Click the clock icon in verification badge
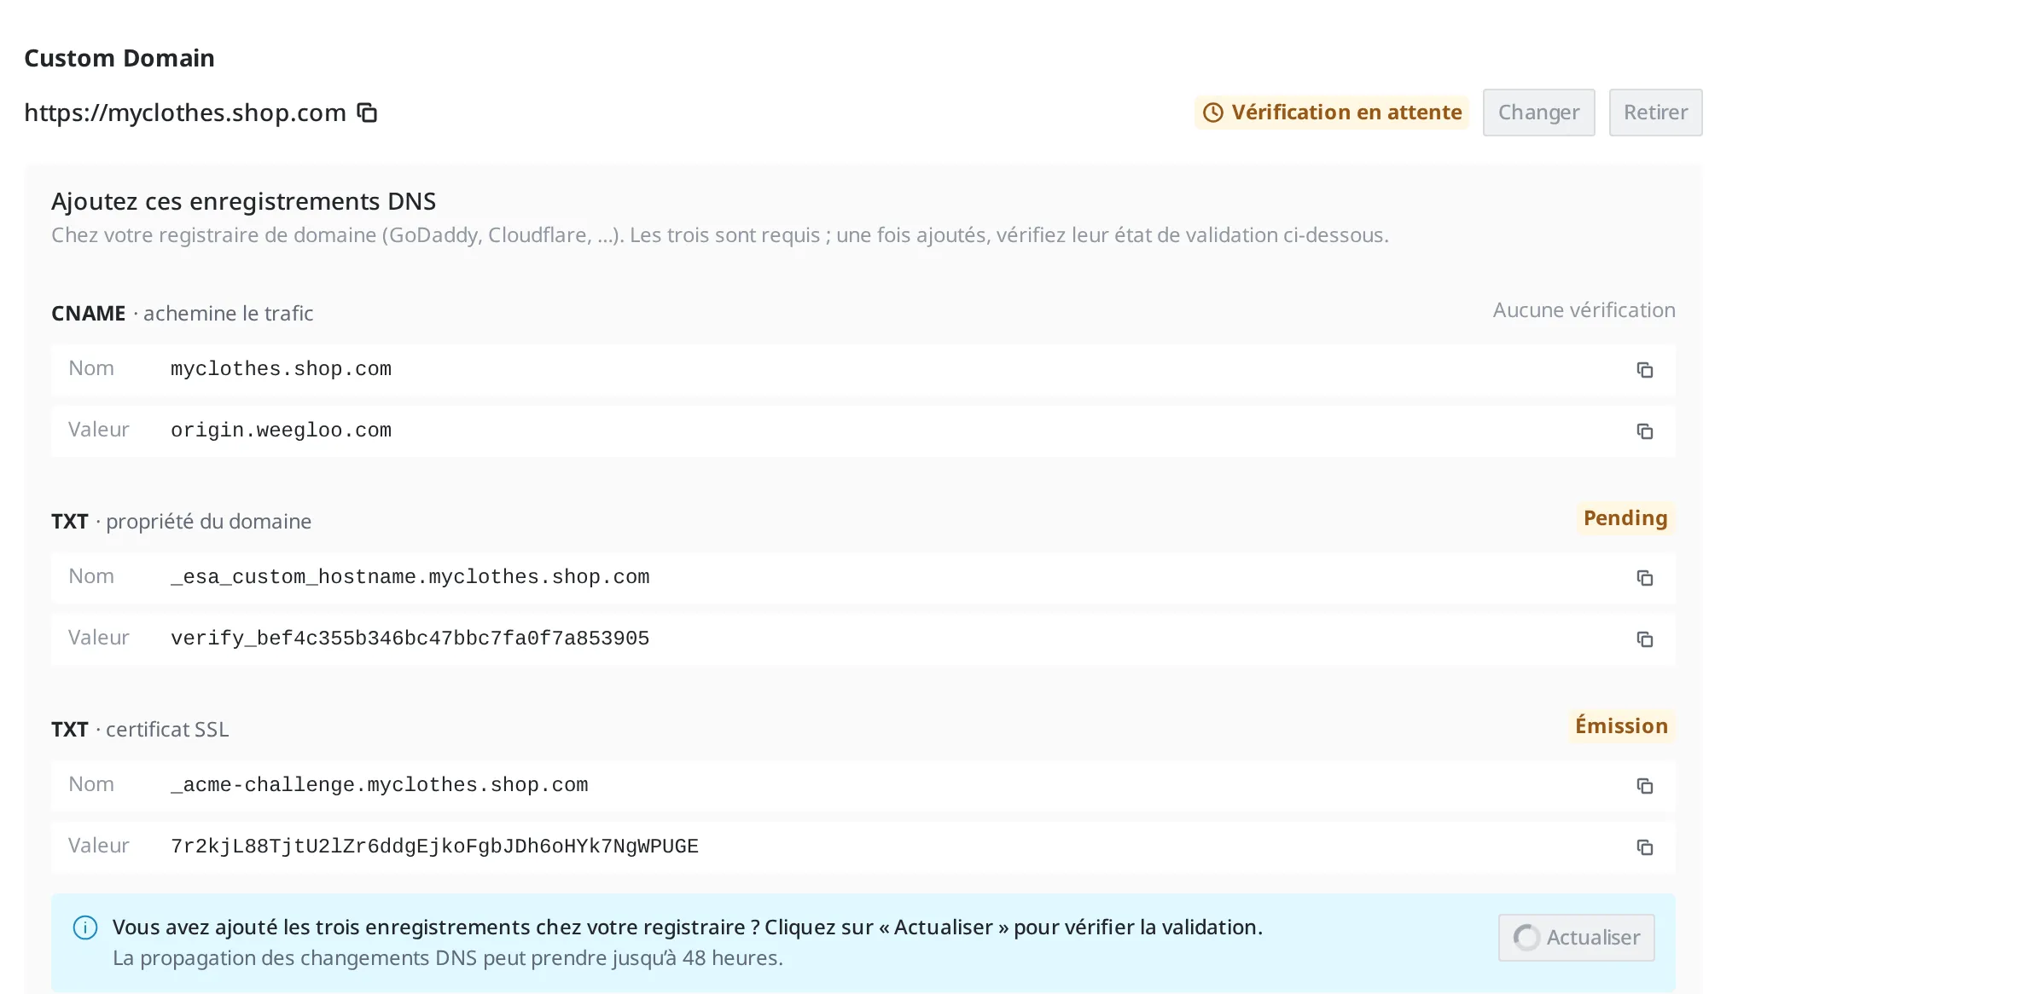This screenshot has width=2017, height=994. coord(1213,113)
